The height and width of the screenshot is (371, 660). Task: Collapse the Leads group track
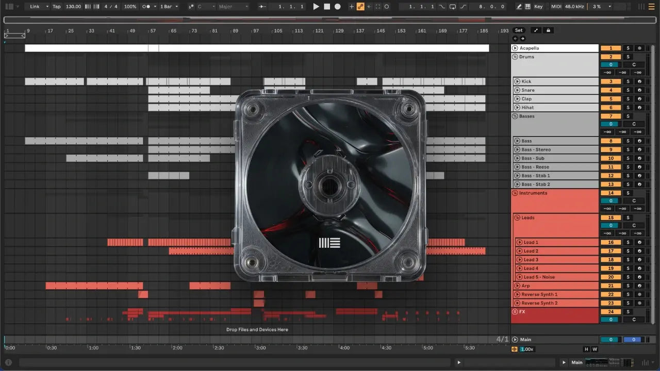point(517,218)
